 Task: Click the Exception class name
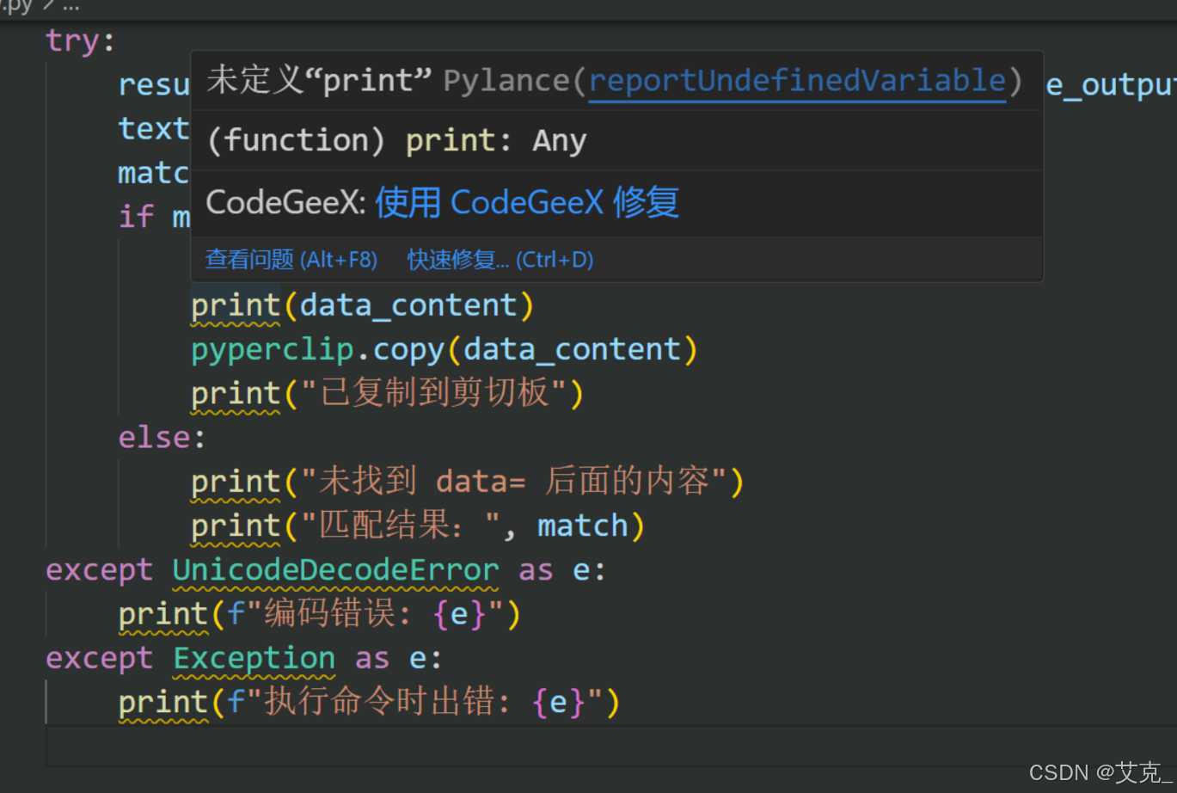click(x=254, y=658)
